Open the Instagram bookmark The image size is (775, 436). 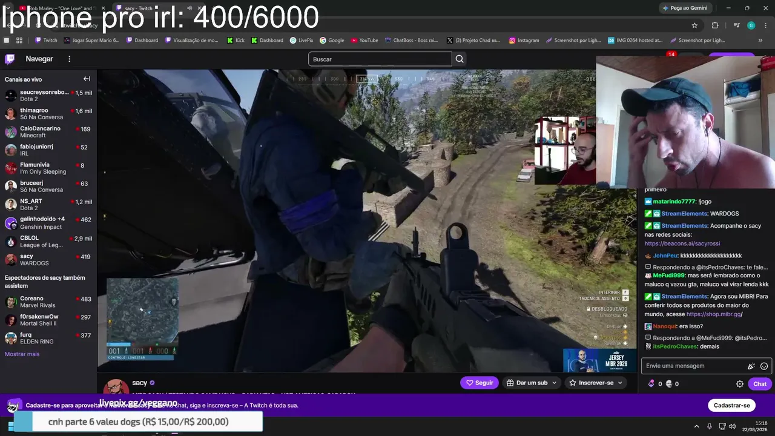tap(524, 41)
